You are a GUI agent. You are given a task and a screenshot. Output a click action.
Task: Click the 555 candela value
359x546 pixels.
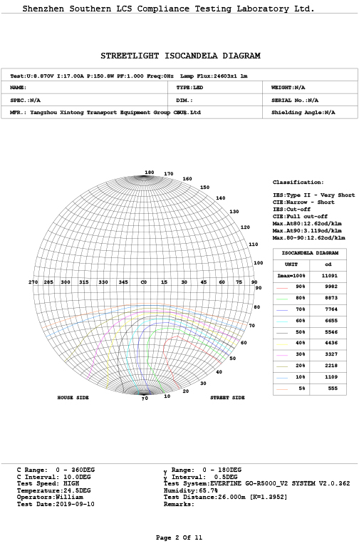click(333, 388)
